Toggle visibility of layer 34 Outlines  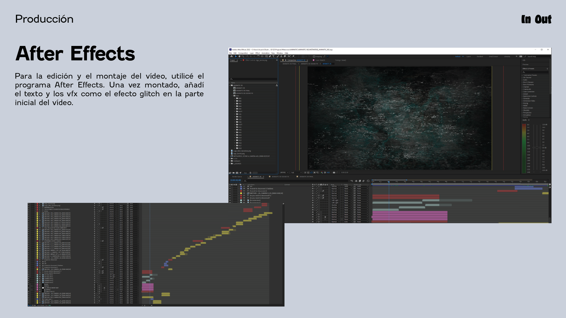click(x=230, y=188)
